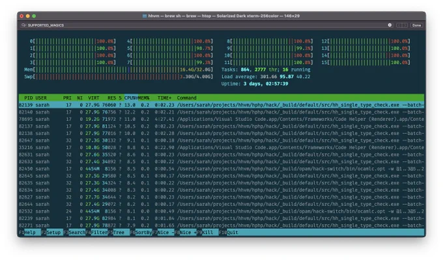Minimize the window with the yellow button

[x=27, y=16]
